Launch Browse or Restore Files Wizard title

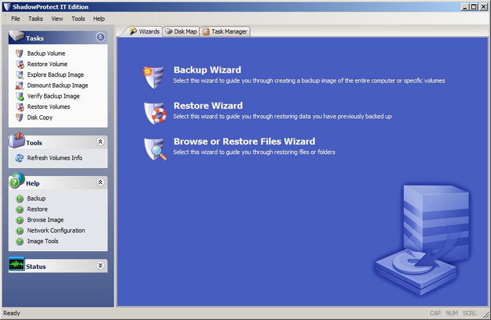(244, 141)
